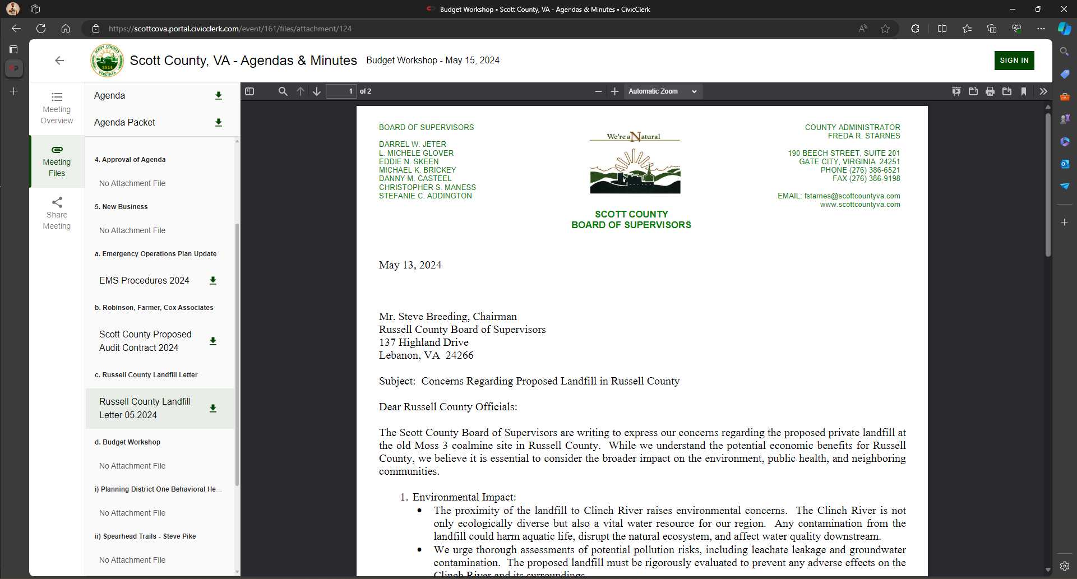Go to the next page of the PDF
Viewport: 1077px width, 579px height.
[317, 91]
